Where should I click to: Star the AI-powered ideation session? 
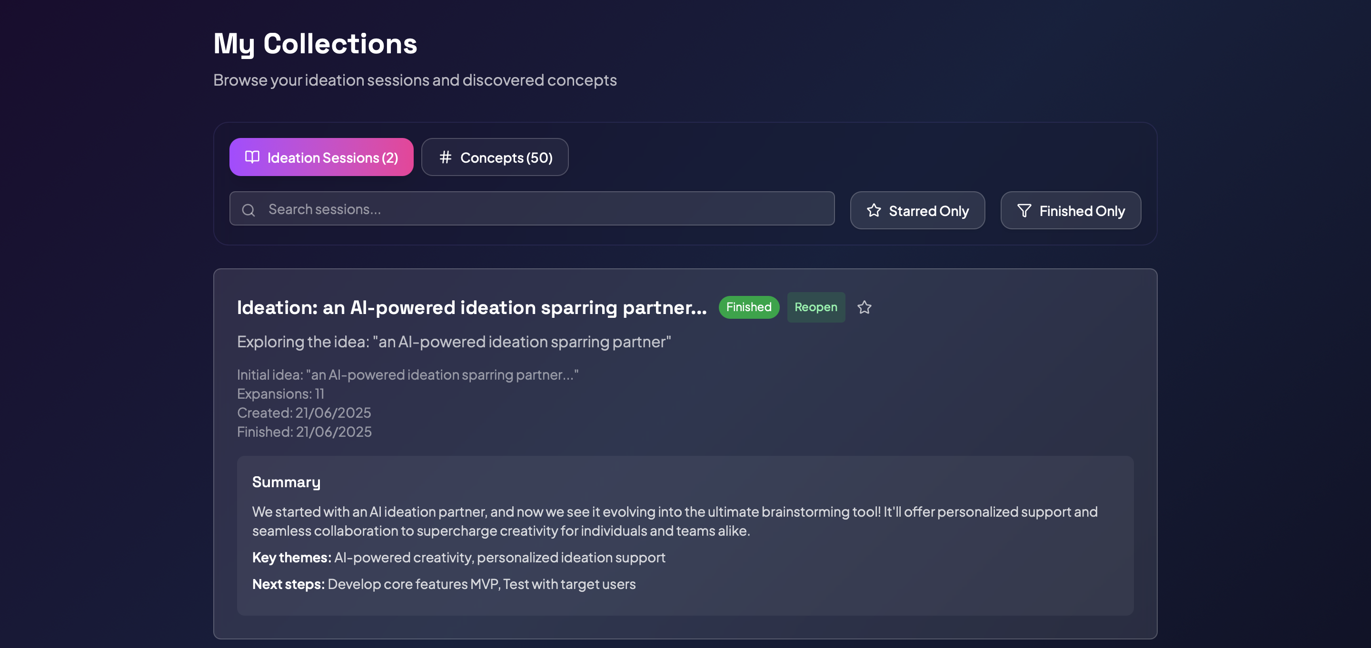tap(864, 307)
